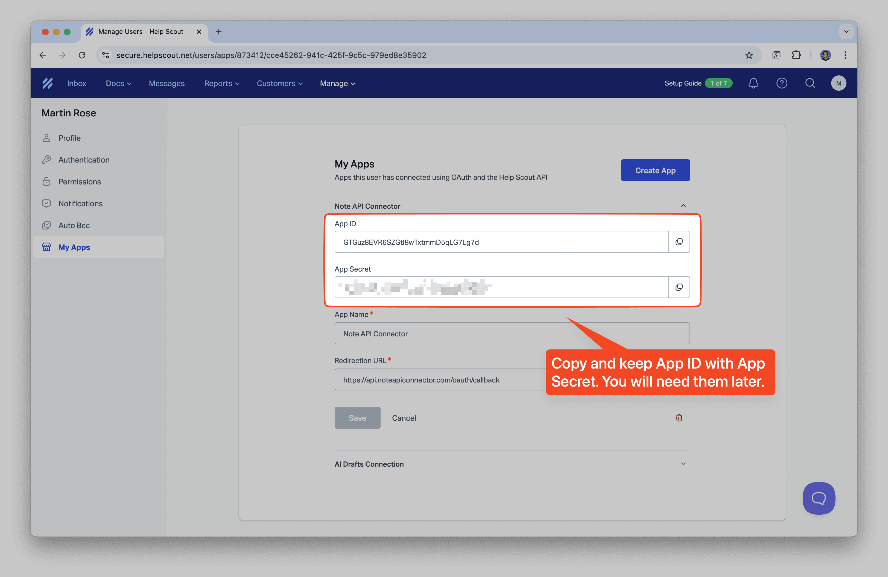Click the App ID field
This screenshot has height=577, width=888.
point(501,242)
